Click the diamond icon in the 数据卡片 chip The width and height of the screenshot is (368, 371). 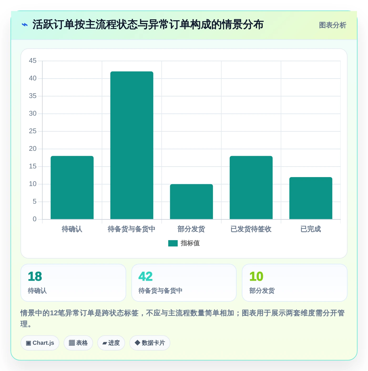137,343
